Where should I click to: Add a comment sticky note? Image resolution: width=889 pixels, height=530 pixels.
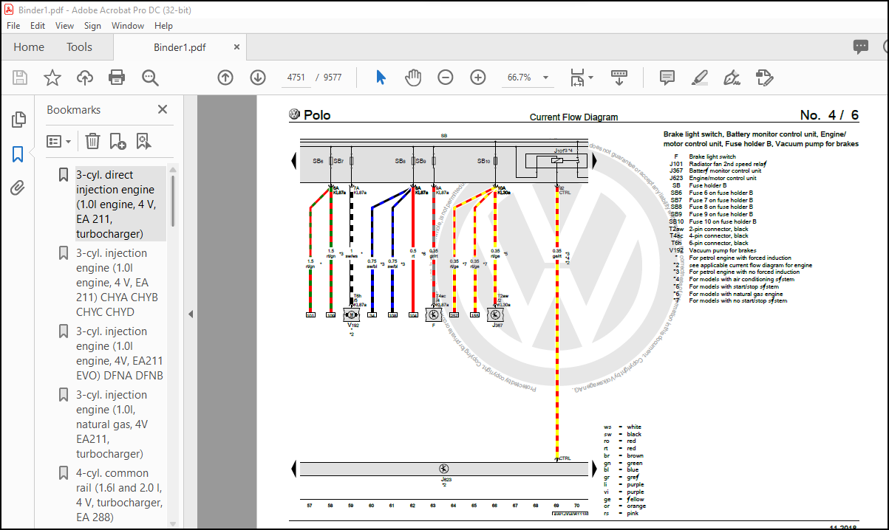[667, 78]
